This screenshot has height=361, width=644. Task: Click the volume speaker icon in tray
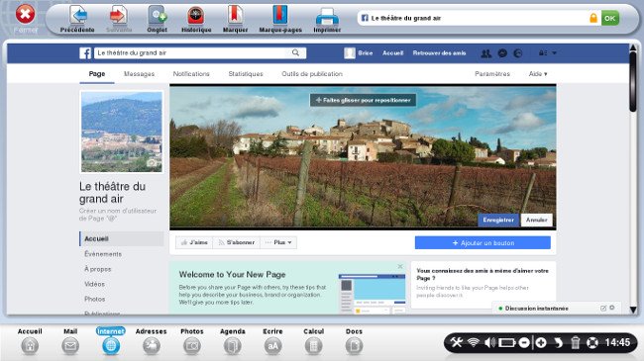(489, 342)
